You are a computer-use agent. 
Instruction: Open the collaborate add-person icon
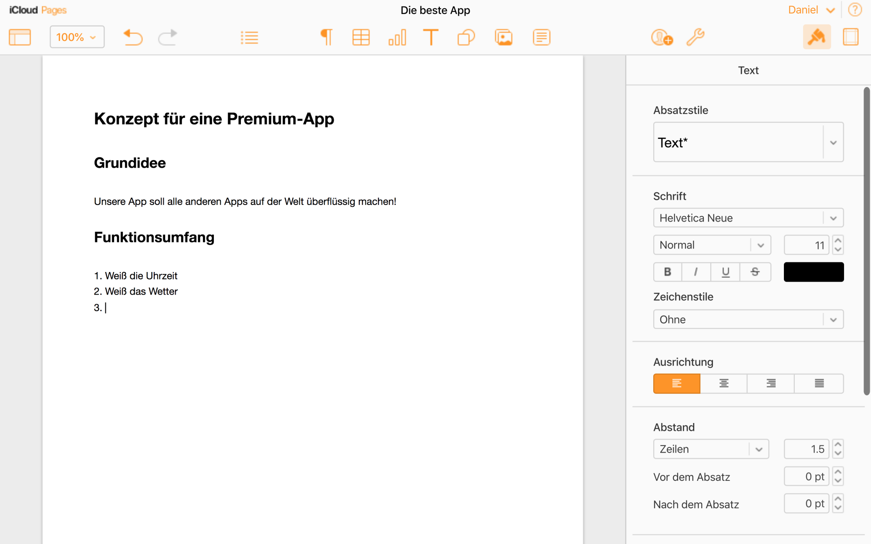point(662,37)
